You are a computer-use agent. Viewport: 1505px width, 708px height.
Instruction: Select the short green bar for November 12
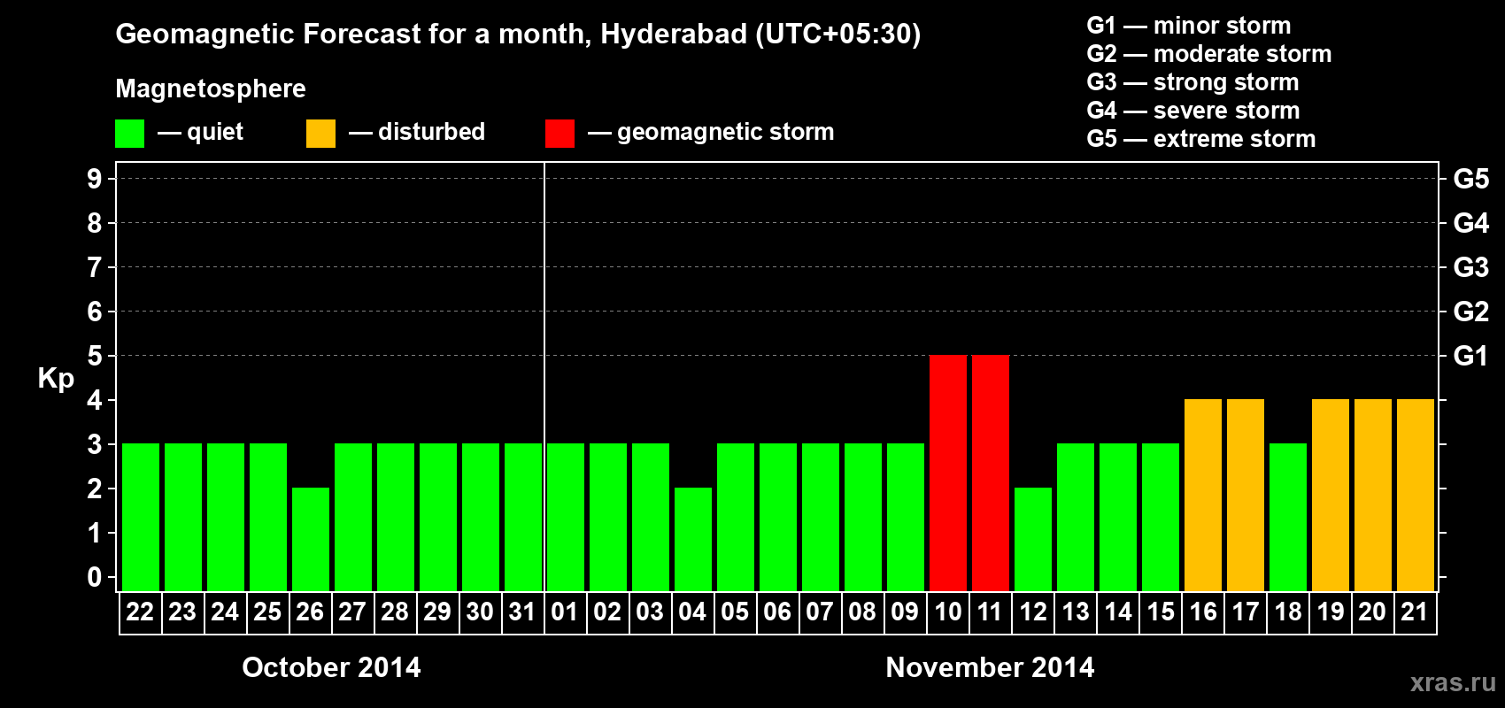click(x=1033, y=539)
